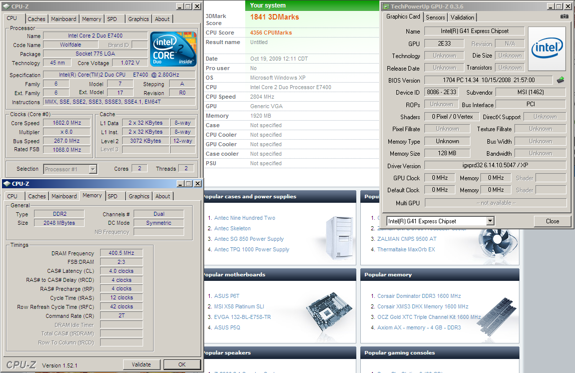Click the lower CPU-Z title bar icon

click(x=7, y=184)
